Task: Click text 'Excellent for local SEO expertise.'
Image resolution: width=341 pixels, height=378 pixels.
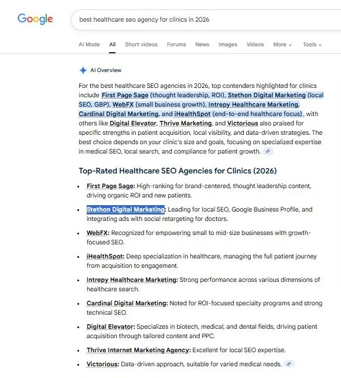Action: point(239,350)
